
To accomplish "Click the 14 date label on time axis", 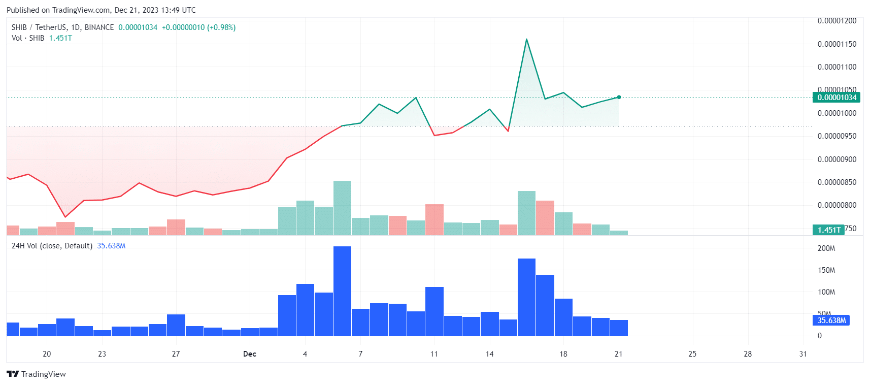I will (489, 354).
